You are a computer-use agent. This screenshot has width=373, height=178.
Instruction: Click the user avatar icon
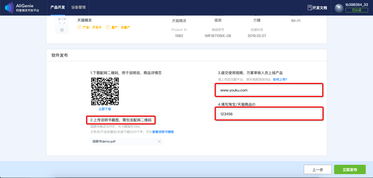click(x=339, y=8)
